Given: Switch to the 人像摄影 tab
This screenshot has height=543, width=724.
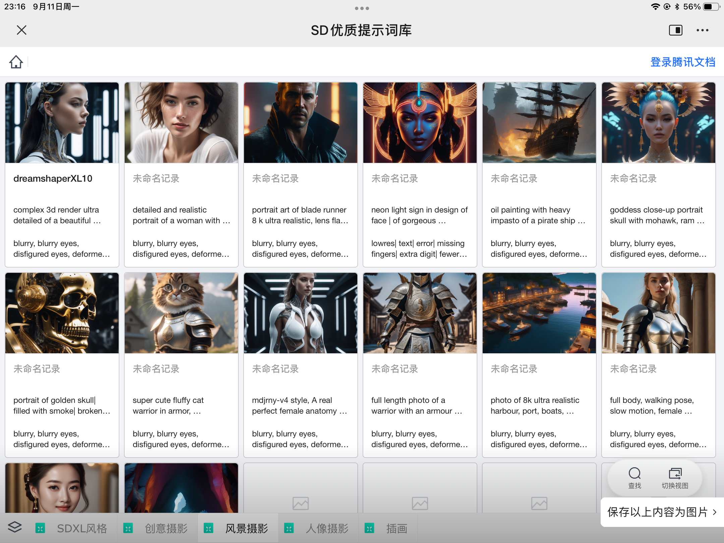Looking at the screenshot, I should [327, 529].
